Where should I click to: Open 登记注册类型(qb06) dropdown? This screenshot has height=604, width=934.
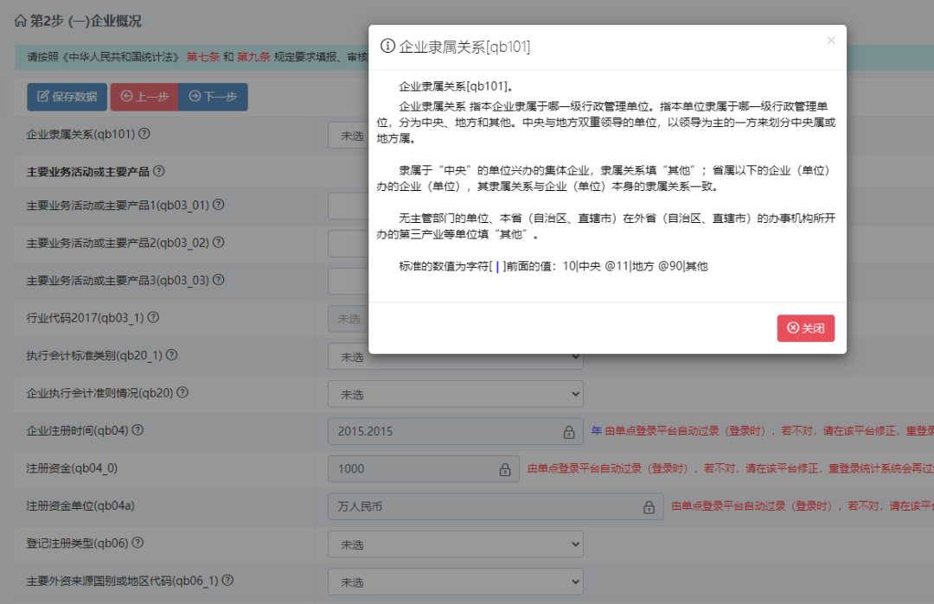tap(455, 544)
